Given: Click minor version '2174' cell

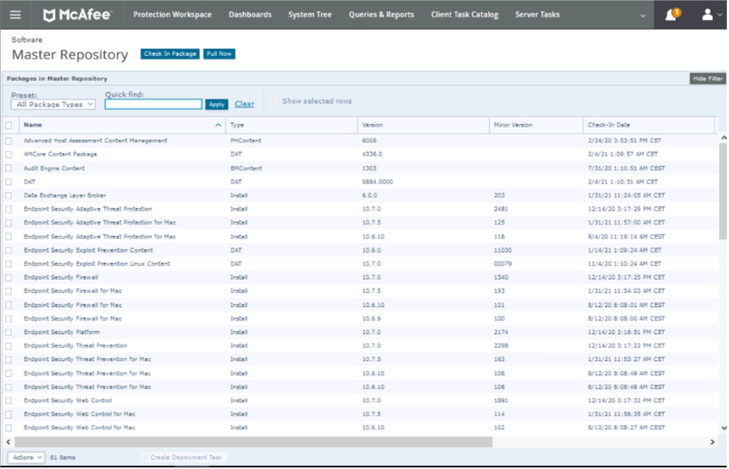Looking at the screenshot, I should tap(501, 332).
